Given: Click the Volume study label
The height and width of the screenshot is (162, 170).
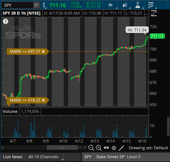Looking at the screenshot, I should tap(10, 111).
